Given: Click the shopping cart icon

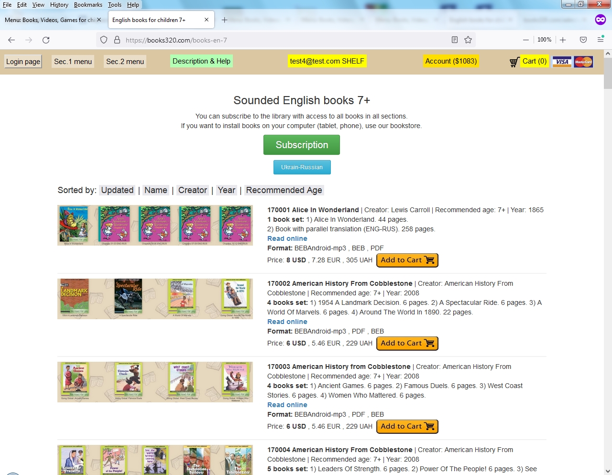Looking at the screenshot, I should tap(514, 62).
